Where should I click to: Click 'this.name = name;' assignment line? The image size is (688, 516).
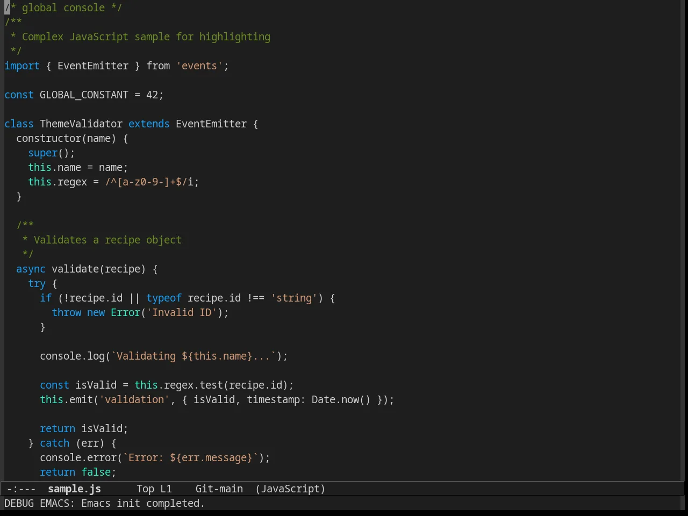tap(78, 167)
